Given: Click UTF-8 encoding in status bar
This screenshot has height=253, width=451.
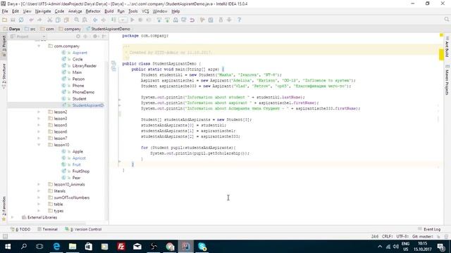Looking at the screenshot, I should pyautogui.click(x=402, y=236).
